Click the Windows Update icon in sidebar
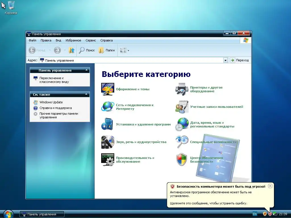The image size is (291, 218). pyautogui.click(x=36, y=102)
